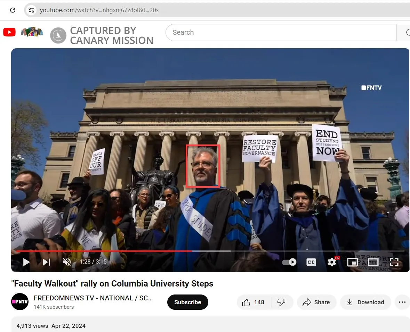Dislike the video with thumbs down
Image resolution: width=410 pixels, height=332 pixels.
[281, 302]
